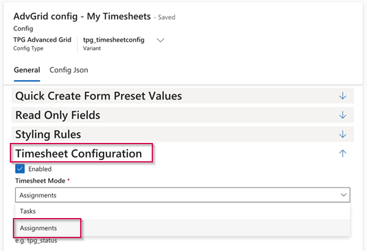The width and height of the screenshot is (367, 251).
Task: Choose Assignments option in dropdown list
Action: pyautogui.click(x=38, y=228)
